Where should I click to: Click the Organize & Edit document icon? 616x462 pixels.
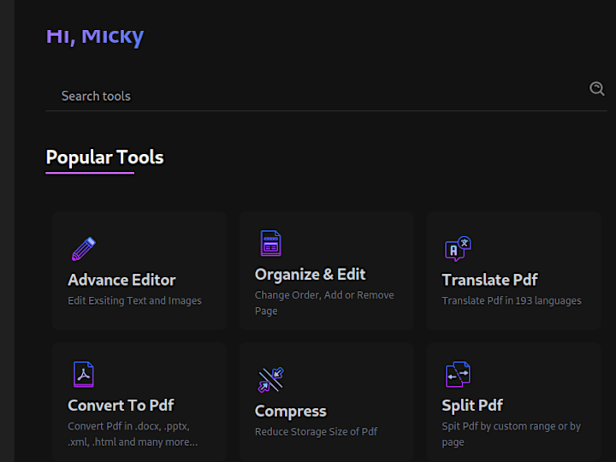point(270,243)
